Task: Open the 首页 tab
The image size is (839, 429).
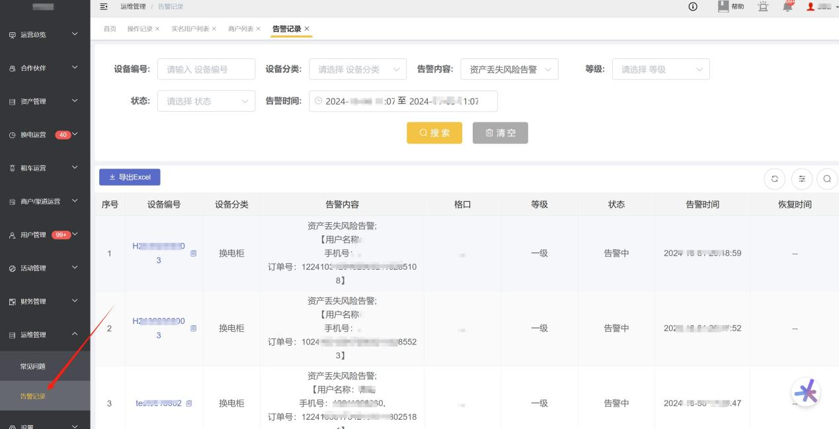Action: click(109, 28)
